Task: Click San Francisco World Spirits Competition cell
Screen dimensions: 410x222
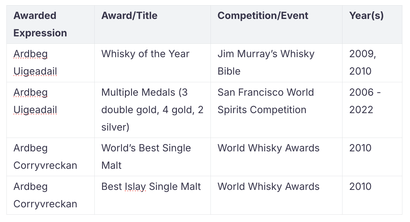Action: click(x=276, y=110)
